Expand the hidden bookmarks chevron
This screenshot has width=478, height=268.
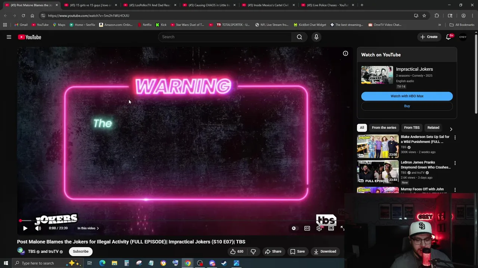coord(440,25)
